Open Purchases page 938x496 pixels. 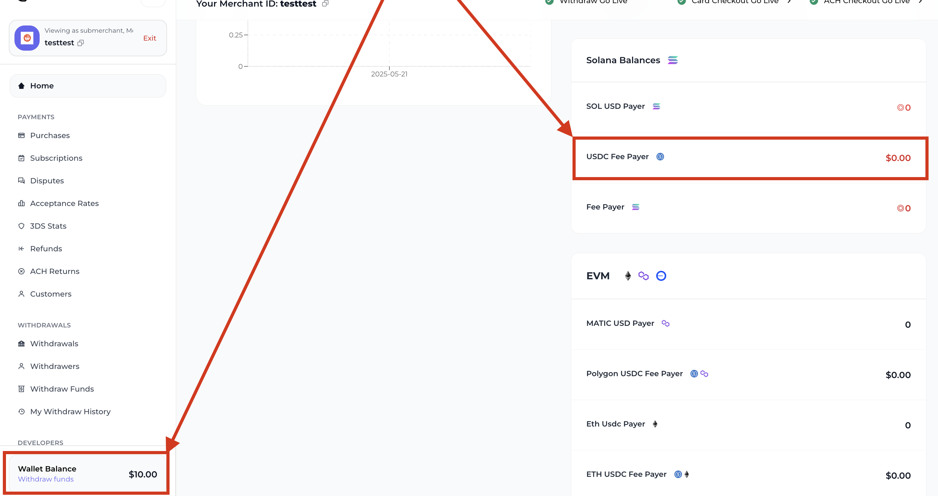(x=50, y=136)
